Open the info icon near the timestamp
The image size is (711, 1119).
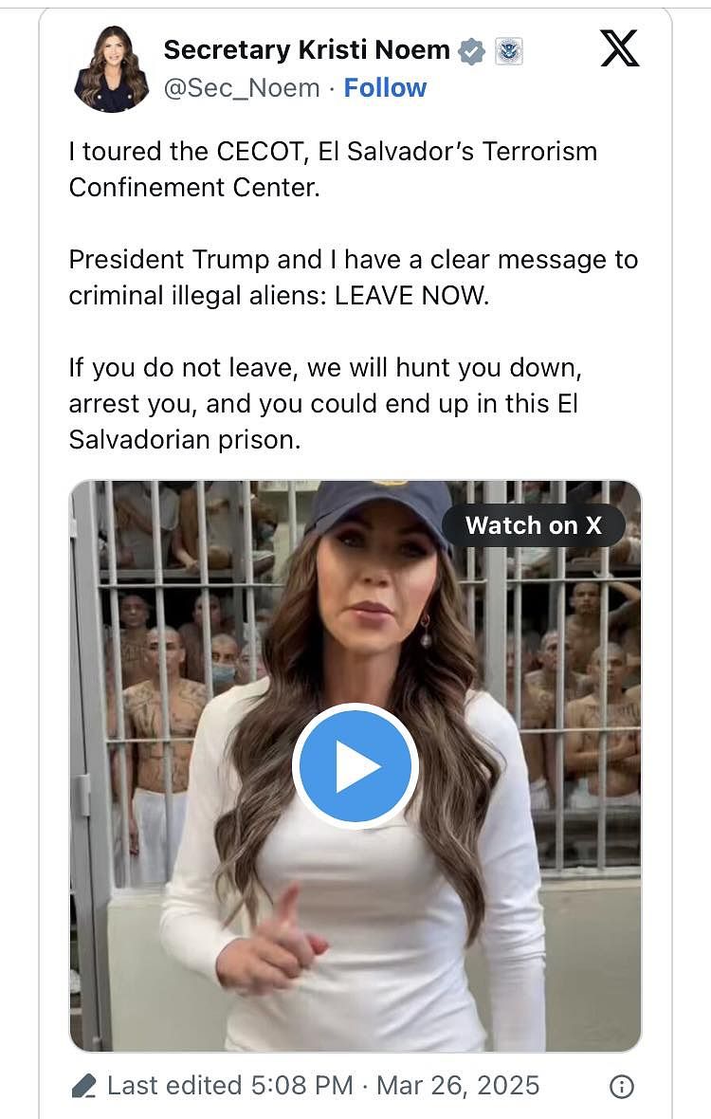[x=621, y=1087]
